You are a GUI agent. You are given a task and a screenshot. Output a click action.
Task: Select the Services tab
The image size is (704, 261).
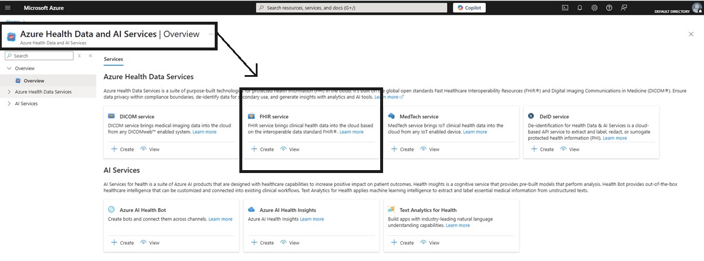[x=113, y=59]
